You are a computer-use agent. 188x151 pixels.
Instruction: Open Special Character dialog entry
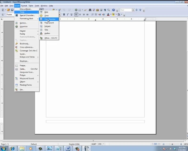(27, 15)
